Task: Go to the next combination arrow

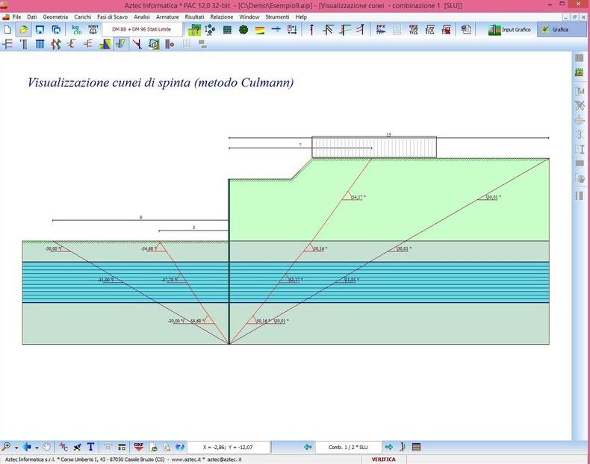Action: point(388,447)
